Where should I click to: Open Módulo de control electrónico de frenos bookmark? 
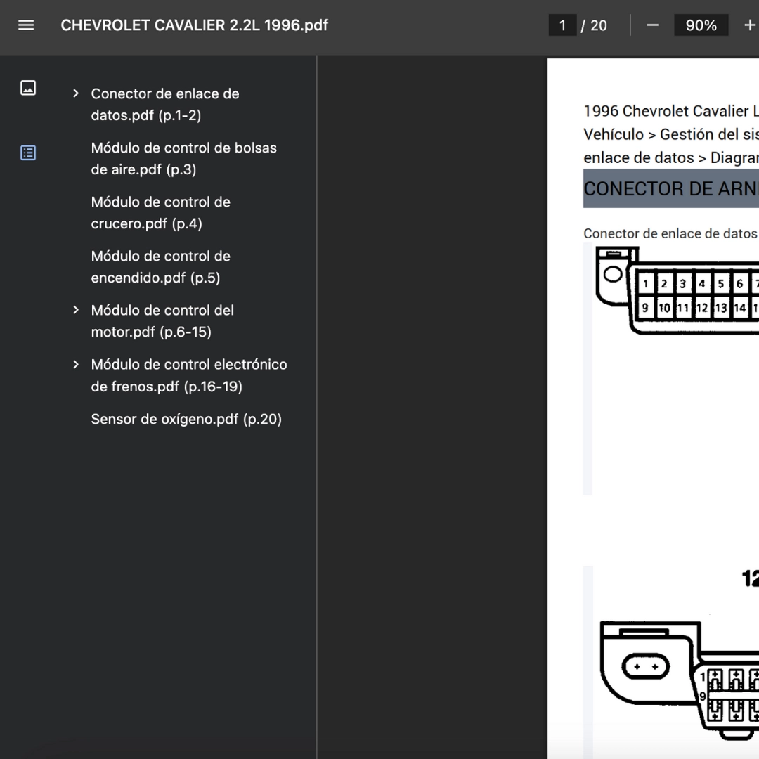[x=188, y=375]
